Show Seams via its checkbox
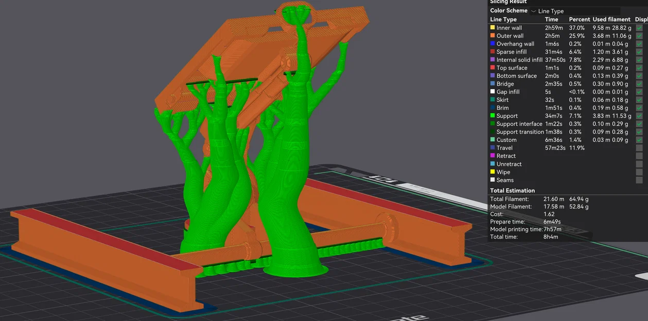The height and width of the screenshot is (321, 648). pos(639,180)
